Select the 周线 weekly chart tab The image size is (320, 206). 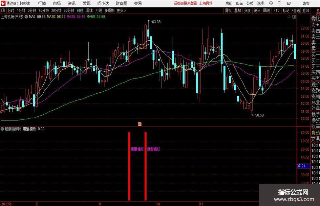[x=89, y=10]
